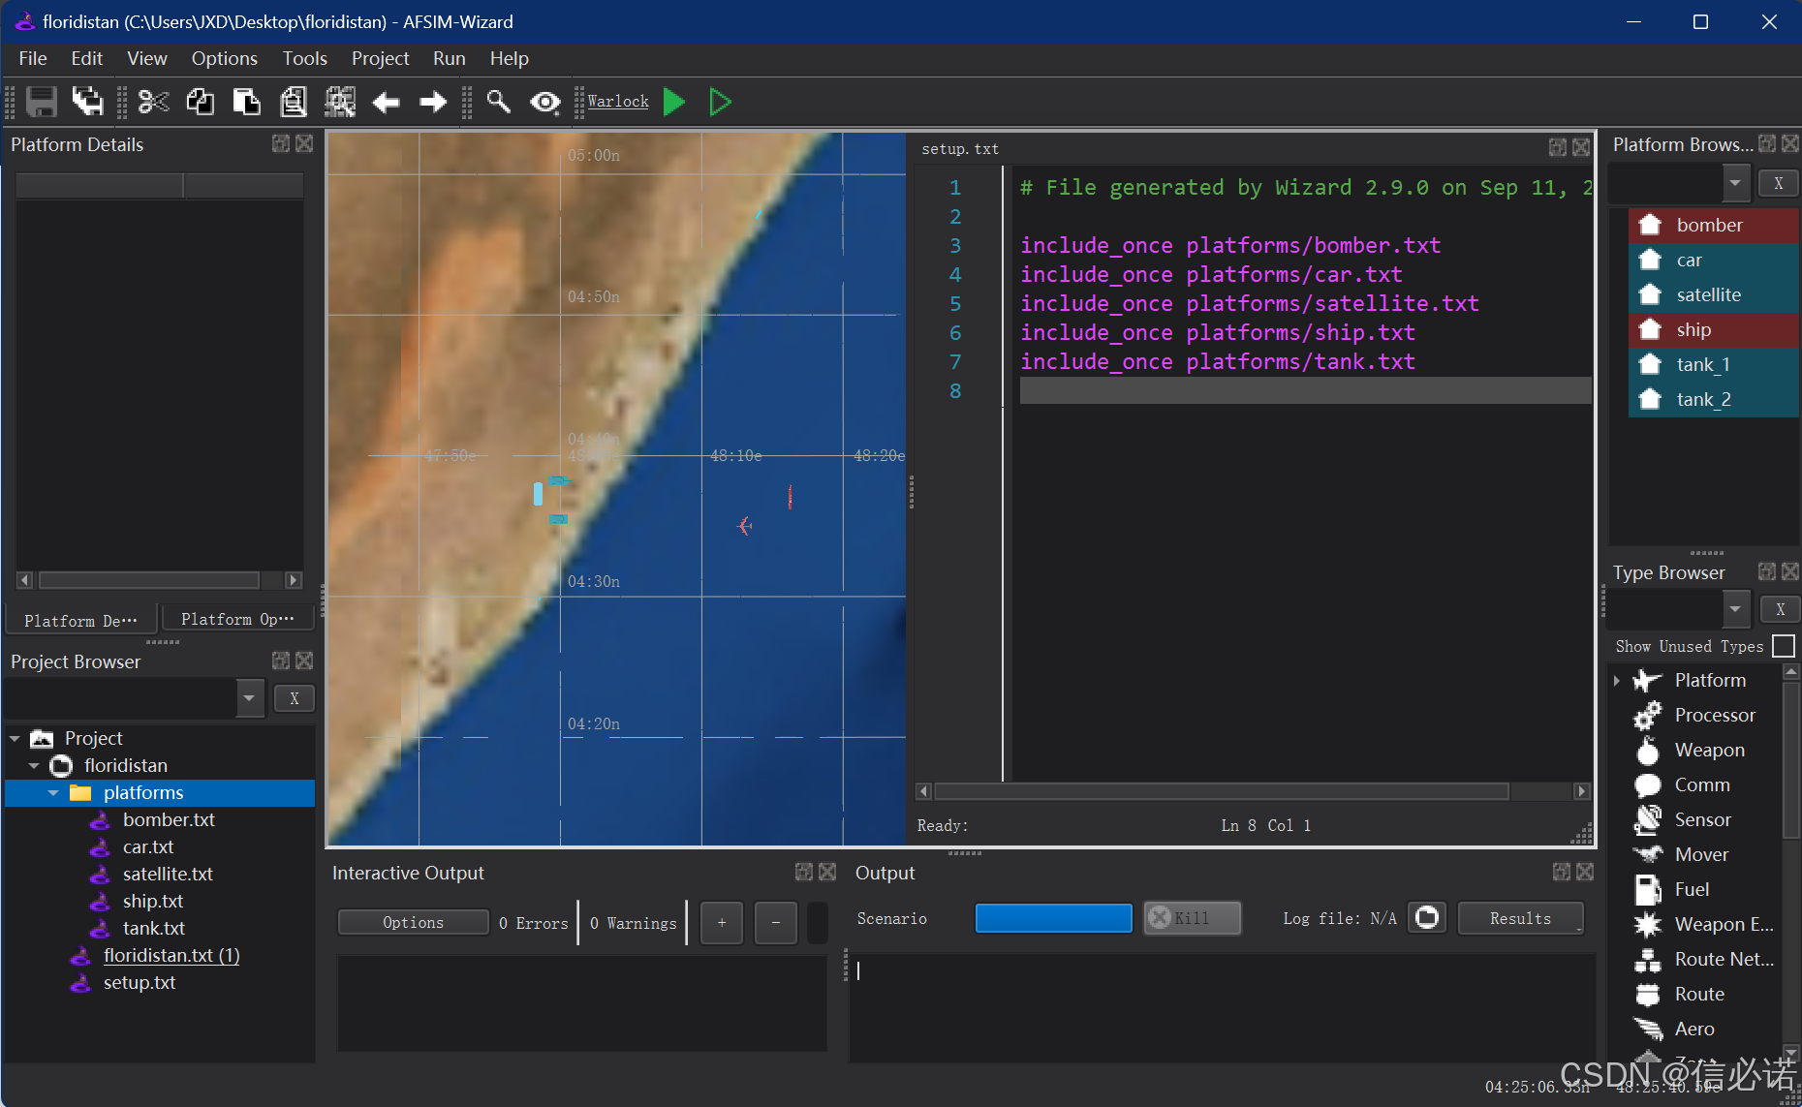Select the Weapon bomb type icon
The image size is (1802, 1107).
1647,751
